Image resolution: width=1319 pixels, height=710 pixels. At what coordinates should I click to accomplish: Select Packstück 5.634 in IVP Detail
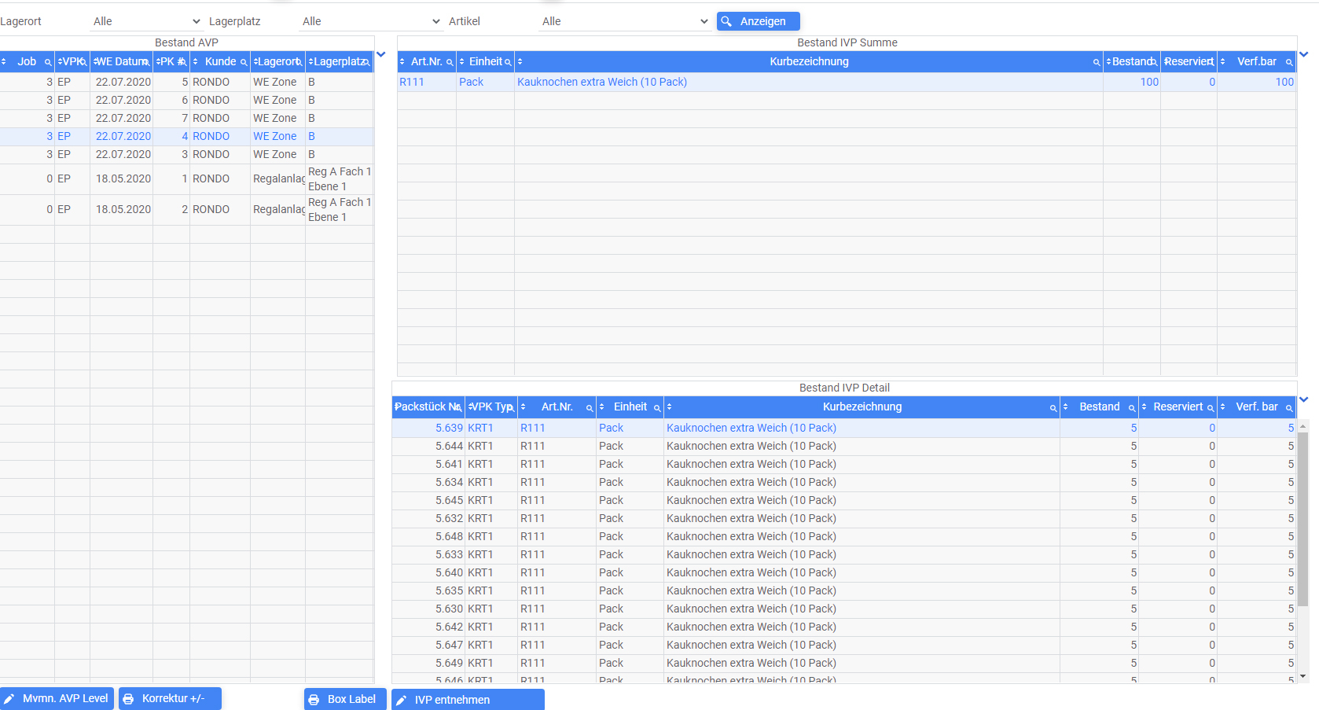point(843,482)
